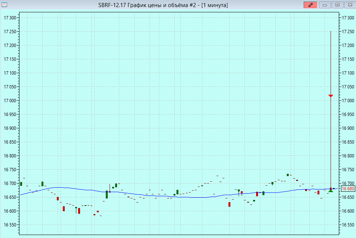The height and width of the screenshot is (238, 356).
Task: Click the right axis label 16 900
Action: 348,128
